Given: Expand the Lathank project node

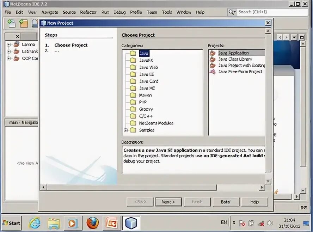Looking at the screenshot, I should [x=8, y=51].
